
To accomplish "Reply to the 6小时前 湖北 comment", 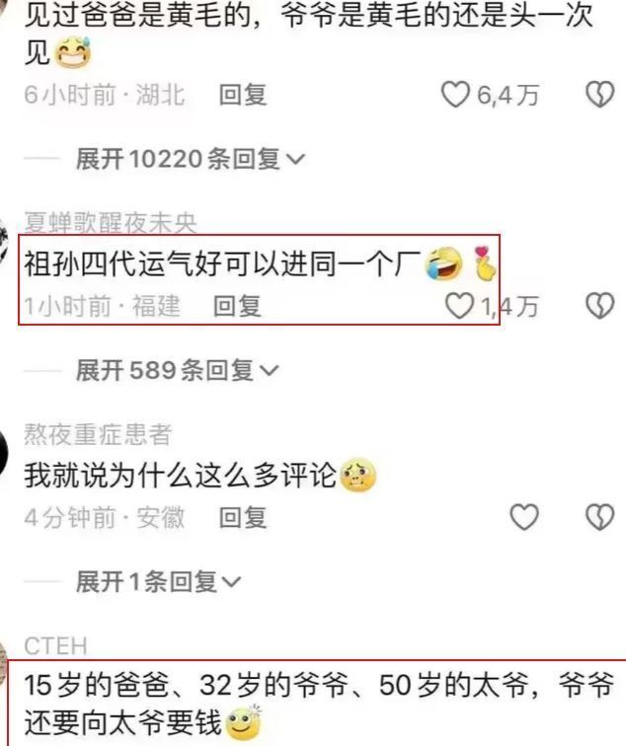I will [242, 95].
